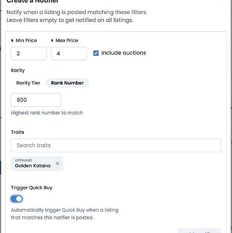Select the Rank Number tab
The image size is (232, 233).
[67, 83]
